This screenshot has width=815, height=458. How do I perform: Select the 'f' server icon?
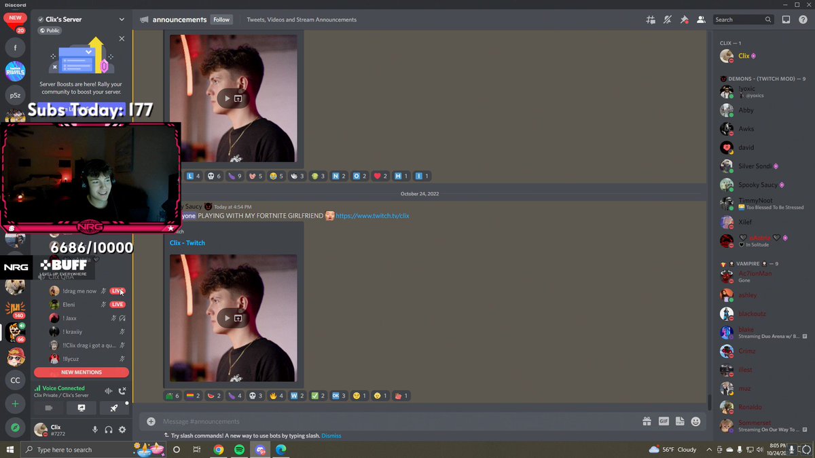15,48
